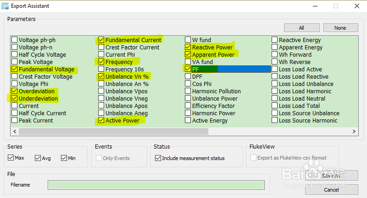
Task: Enable the Peak Voltage parameter
Action: [x=15, y=62]
